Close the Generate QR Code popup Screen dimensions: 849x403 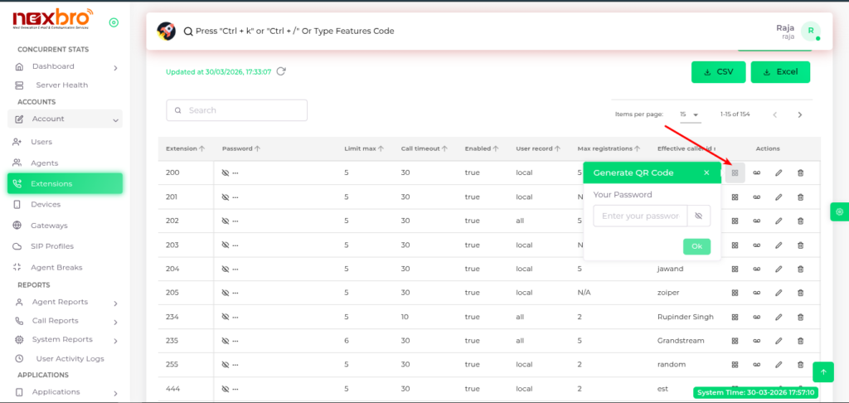click(x=706, y=173)
